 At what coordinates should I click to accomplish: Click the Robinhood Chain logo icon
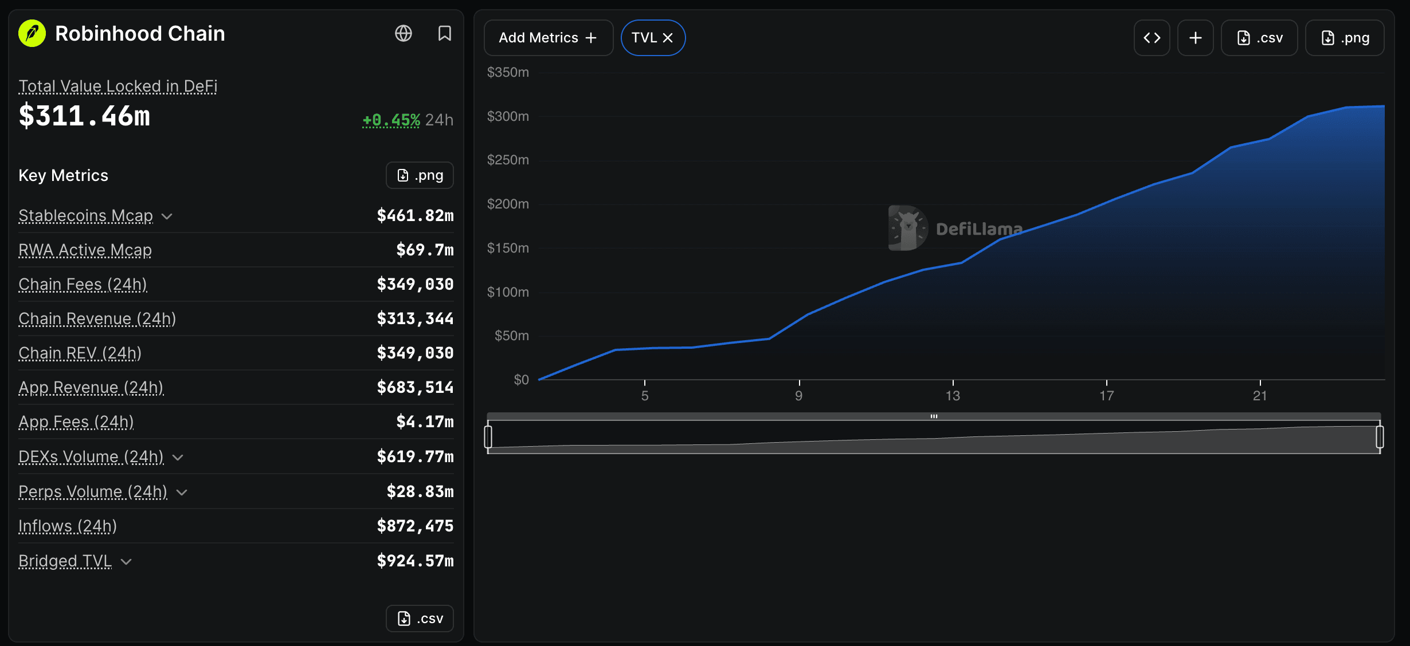[32, 33]
